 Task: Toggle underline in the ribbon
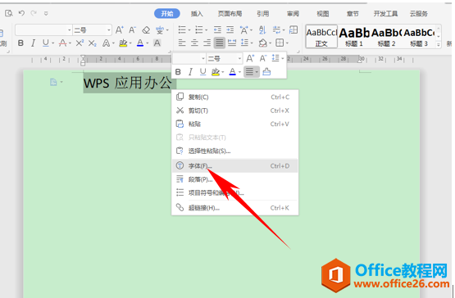pos(46,43)
